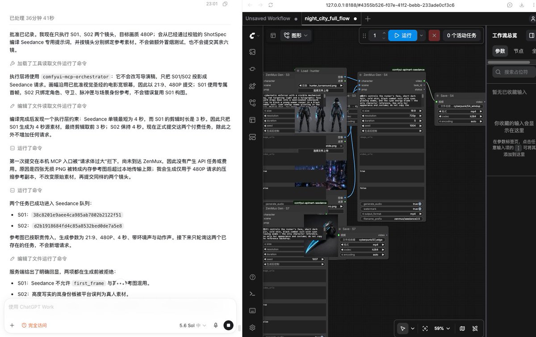536x337 pixels.
Task: Click the 运行 run button
Action: [x=402, y=35]
